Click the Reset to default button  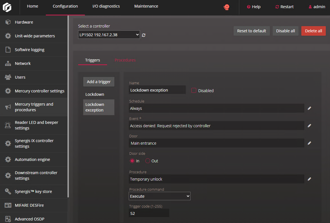(252, 31)
